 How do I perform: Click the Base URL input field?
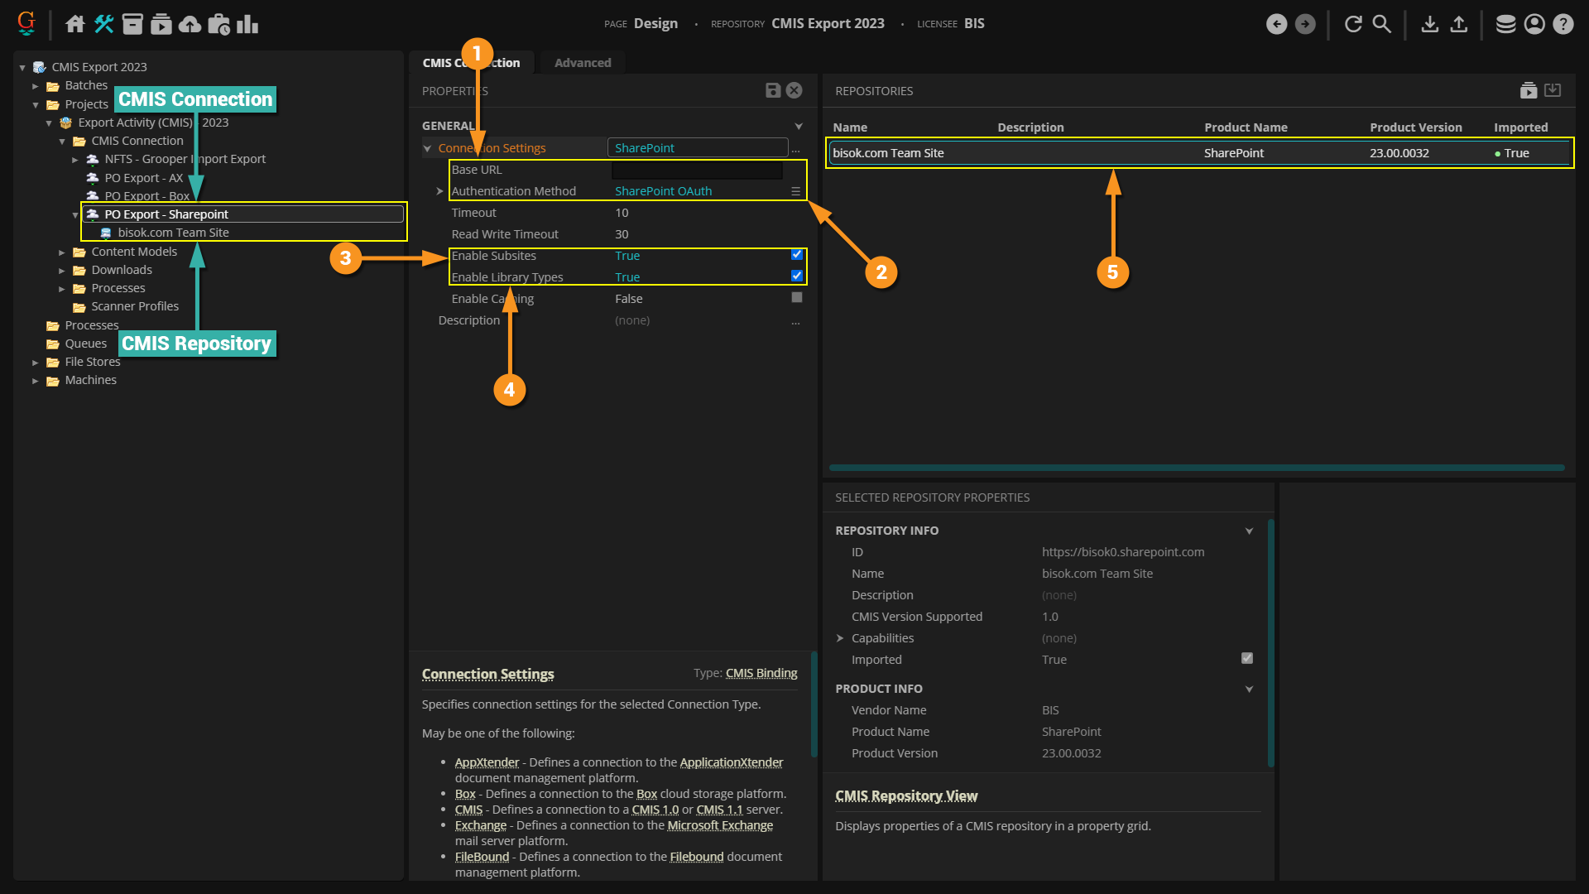[x=697, y=171]
